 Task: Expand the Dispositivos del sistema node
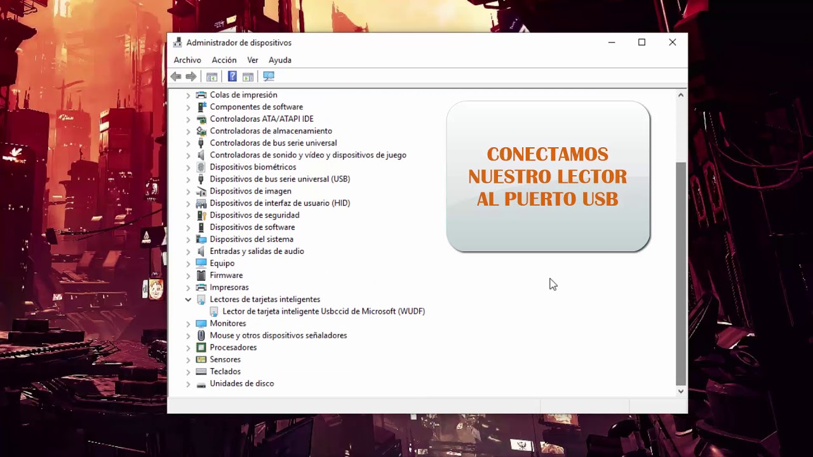pos(188,239)
